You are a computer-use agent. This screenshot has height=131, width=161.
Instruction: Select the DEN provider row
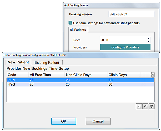click(80, 80)
